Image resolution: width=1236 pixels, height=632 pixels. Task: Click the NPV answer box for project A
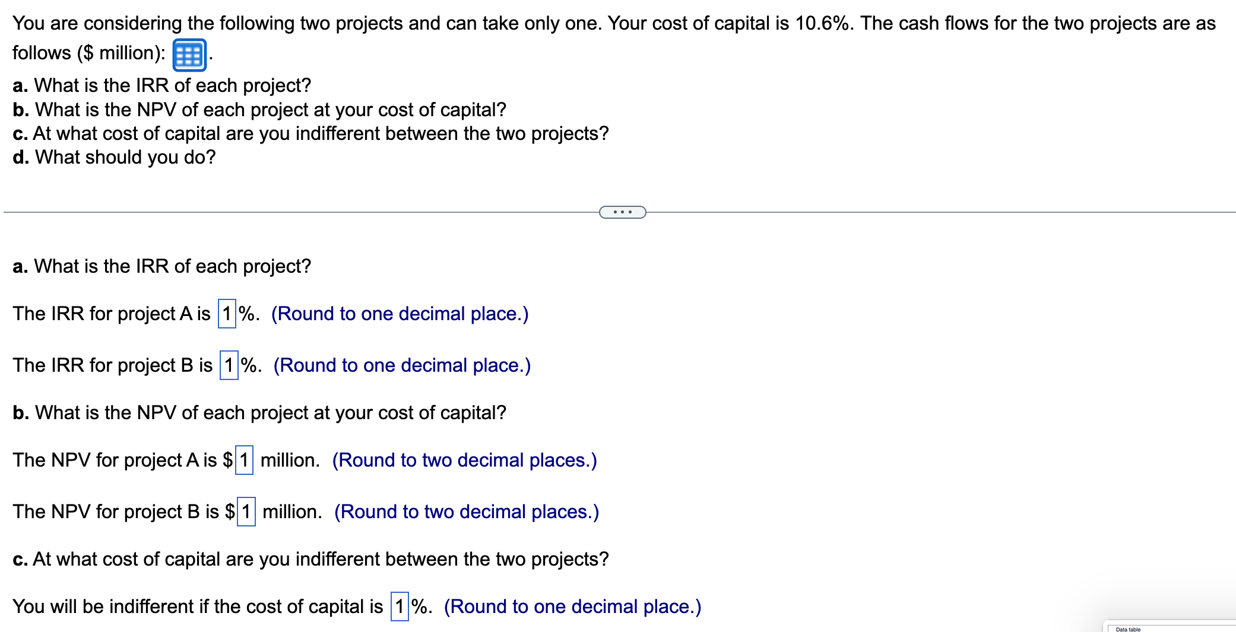244,459
